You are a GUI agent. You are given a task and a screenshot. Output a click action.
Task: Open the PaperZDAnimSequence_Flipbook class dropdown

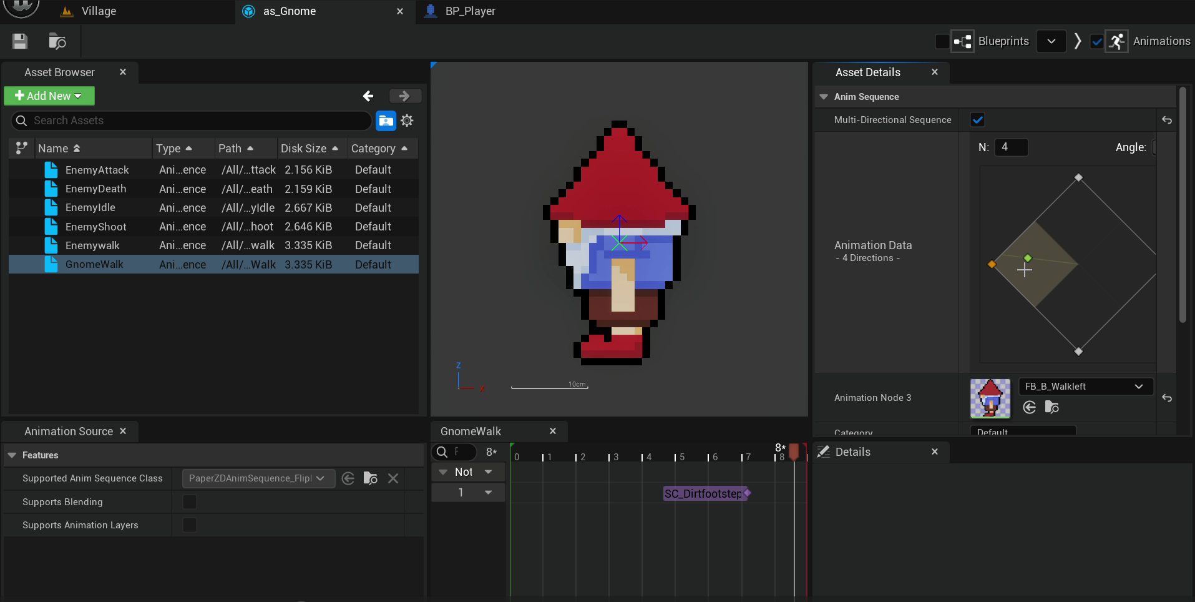pos(258,478)
